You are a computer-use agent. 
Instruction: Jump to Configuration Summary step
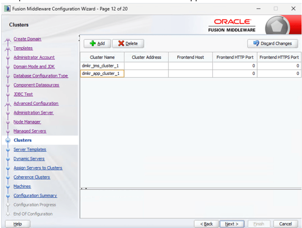35,196
